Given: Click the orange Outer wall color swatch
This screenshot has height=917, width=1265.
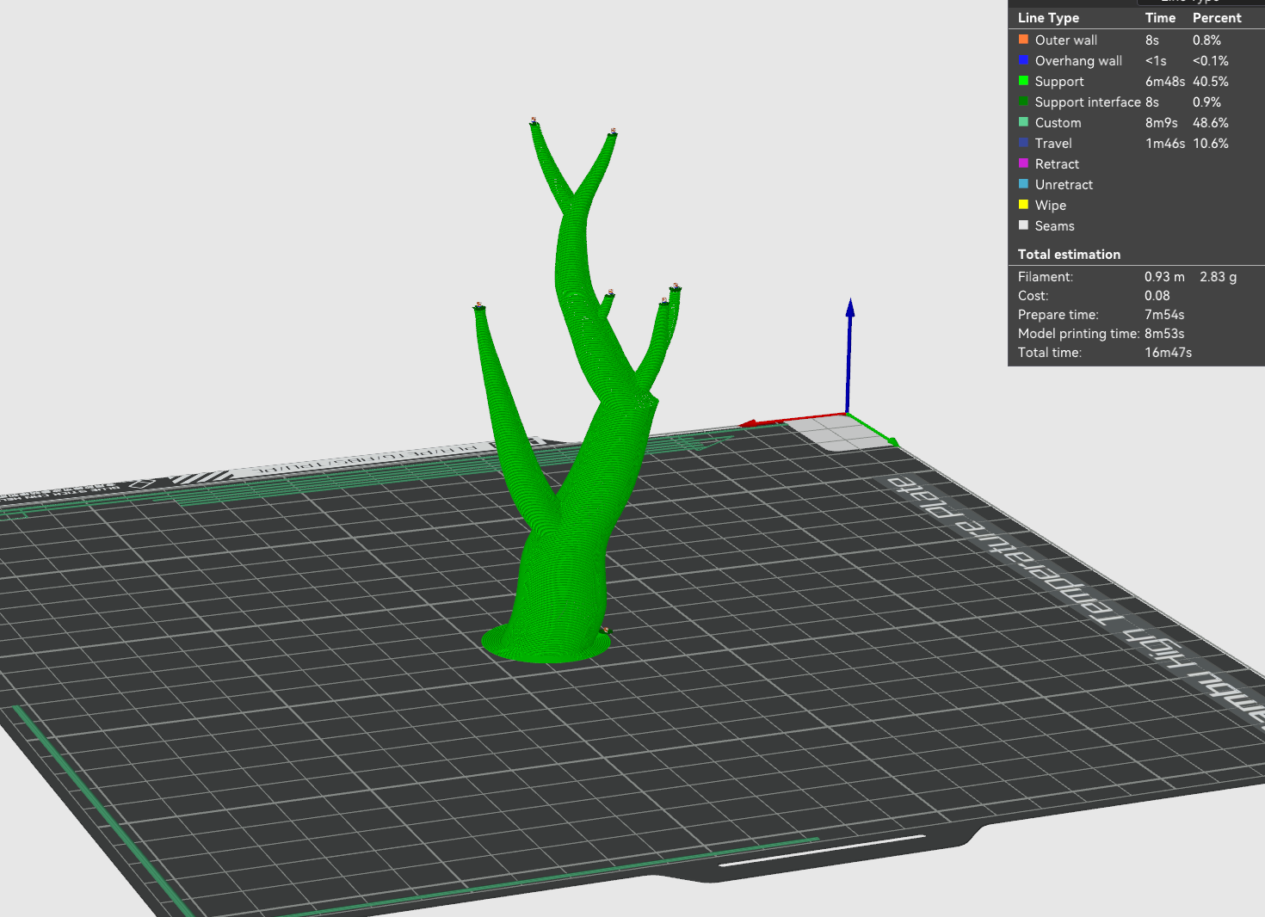Looking at the screenshot, I should coord(1023,38).
